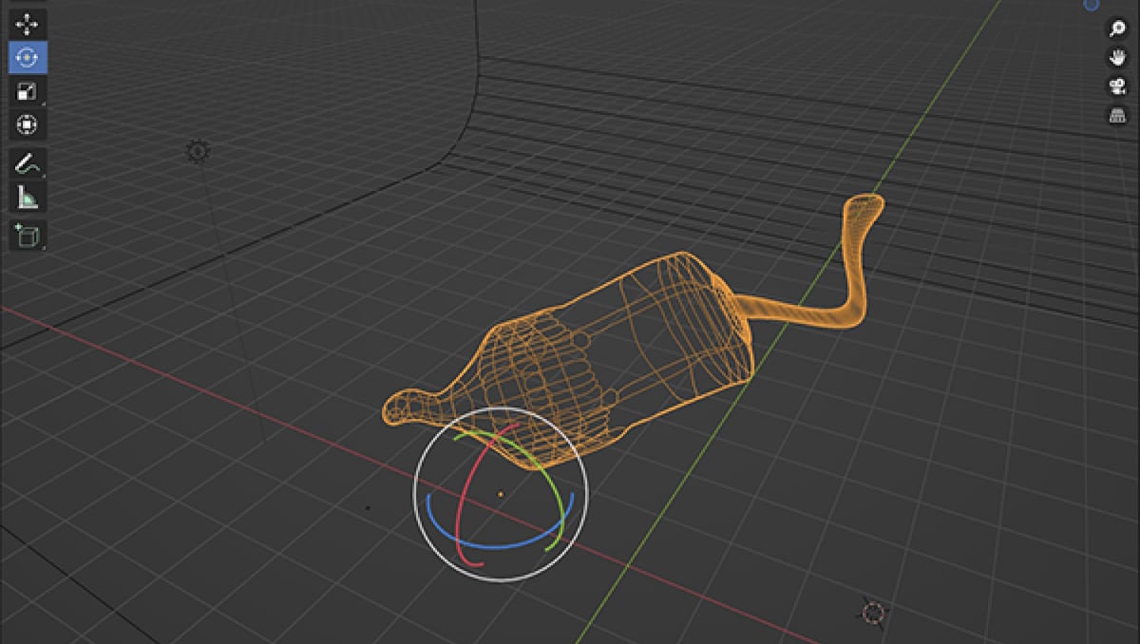
Task: Select the light object sun-shaped marker
Action: click(x=198, y=151)
